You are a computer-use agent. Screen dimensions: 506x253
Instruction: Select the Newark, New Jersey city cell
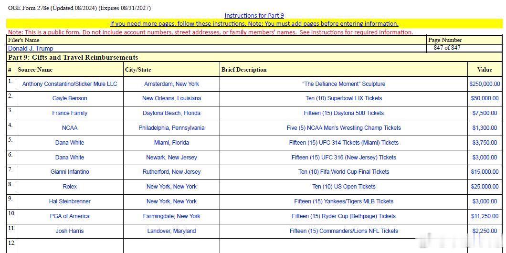coord(171,158)
